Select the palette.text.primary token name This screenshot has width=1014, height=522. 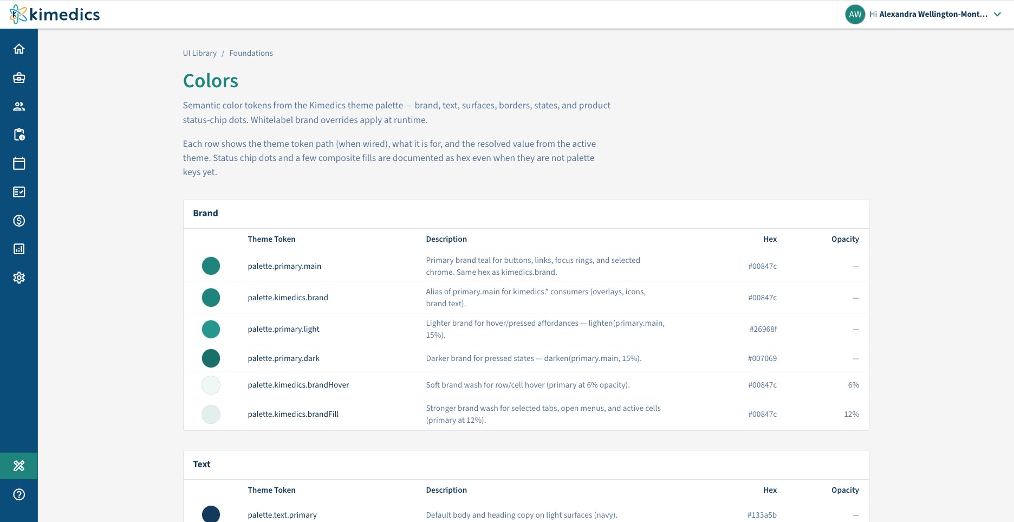282,515
